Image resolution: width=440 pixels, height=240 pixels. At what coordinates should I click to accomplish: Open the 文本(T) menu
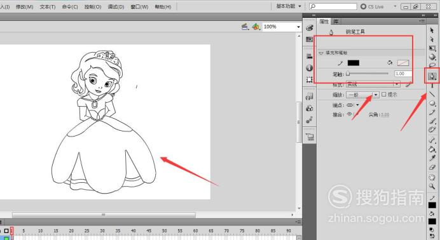click(48, 7)
